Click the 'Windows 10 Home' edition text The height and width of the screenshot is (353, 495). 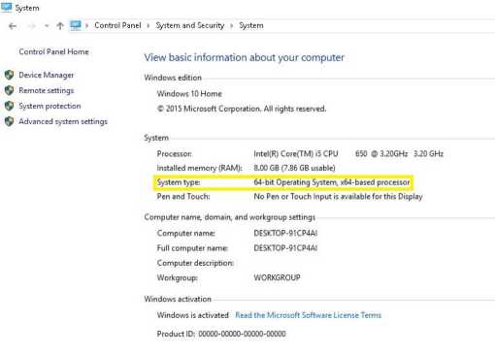tap(189, 94)
